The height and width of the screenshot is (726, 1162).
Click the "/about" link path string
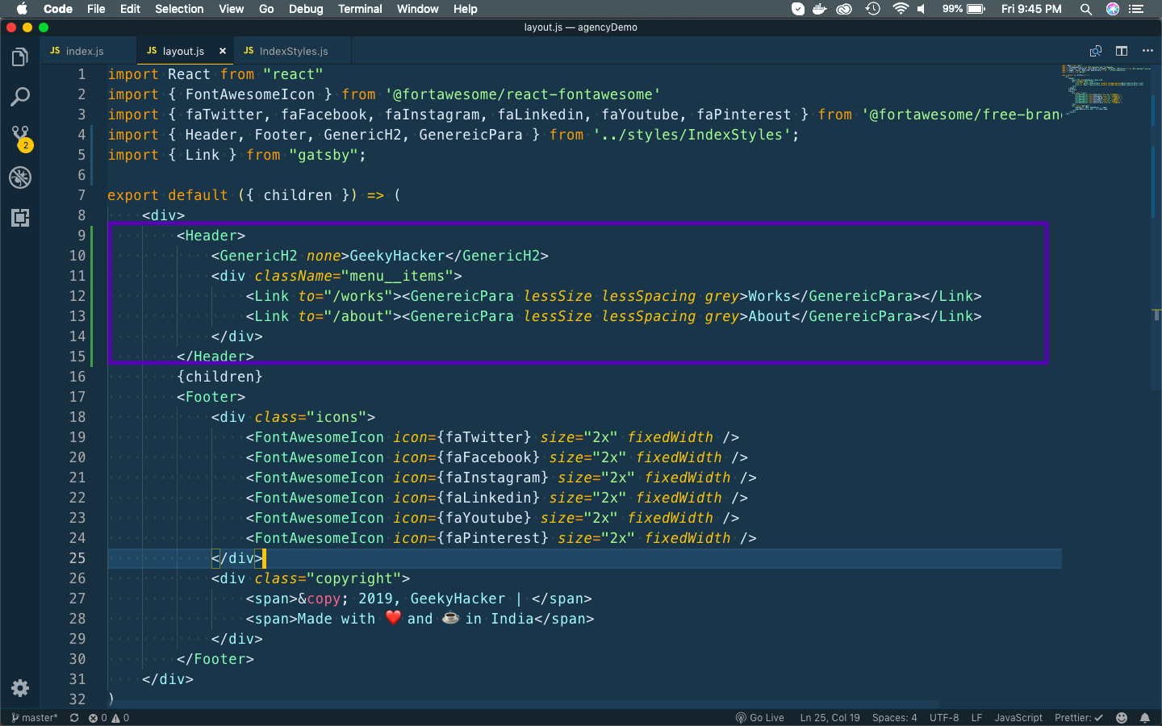(x=357, y=316)
